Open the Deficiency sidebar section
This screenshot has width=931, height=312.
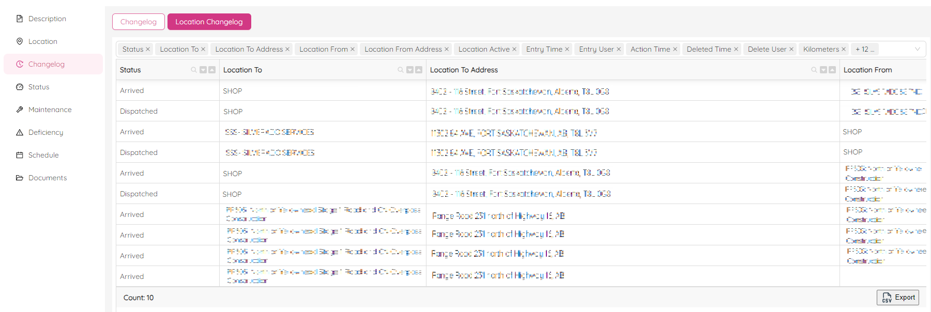pyautogui.click(x=53, y=132)
